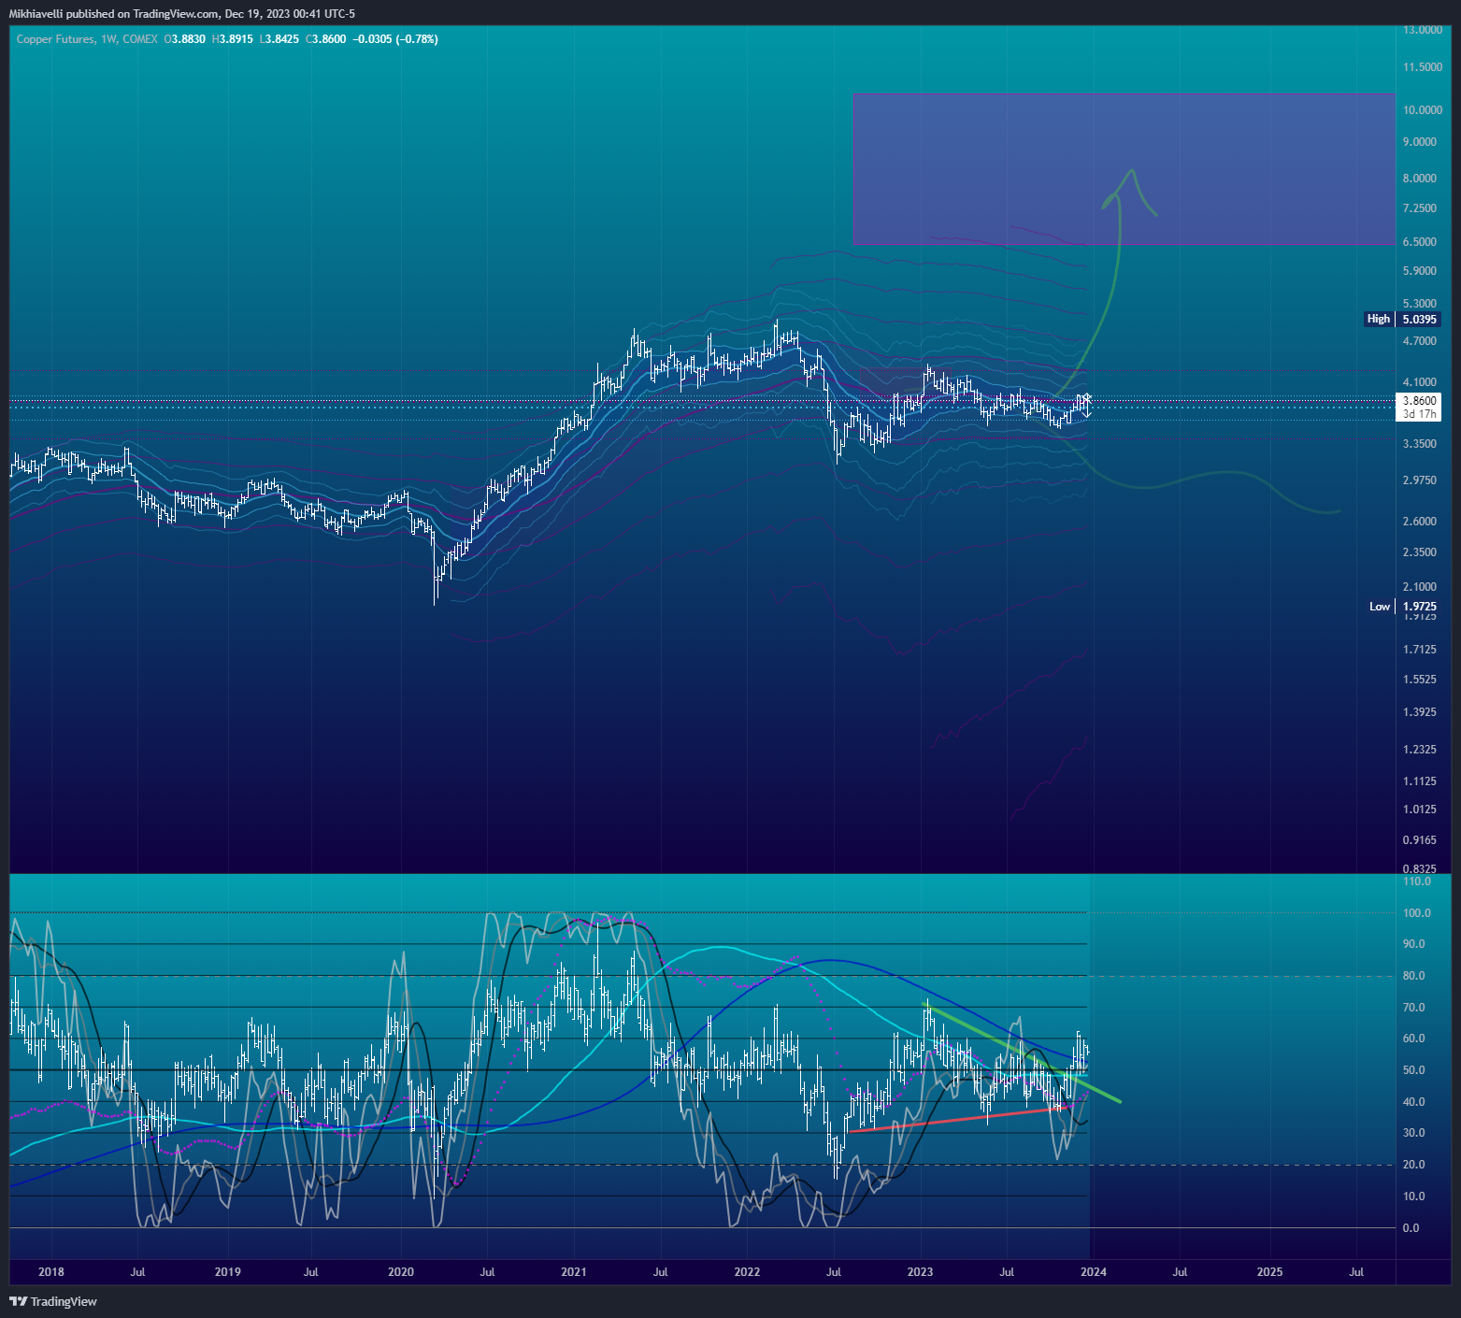The image size is (1461, 1318).
Task: Click the Jul label between 2020 and 2021
Action: point(488,1272)
